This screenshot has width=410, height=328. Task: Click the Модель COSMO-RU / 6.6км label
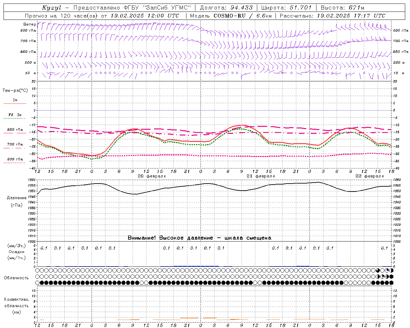coord(231,16)
